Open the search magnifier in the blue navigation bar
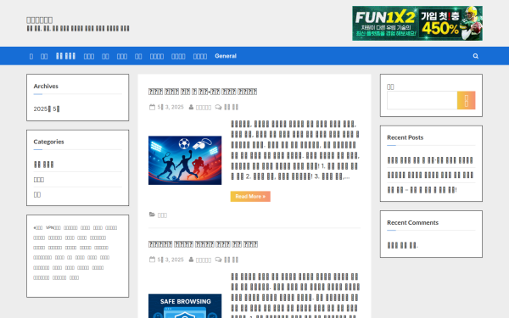 tap(476, 56)
